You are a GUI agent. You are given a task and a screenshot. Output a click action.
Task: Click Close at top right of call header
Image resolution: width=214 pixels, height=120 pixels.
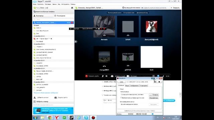[x=175, y=8]
